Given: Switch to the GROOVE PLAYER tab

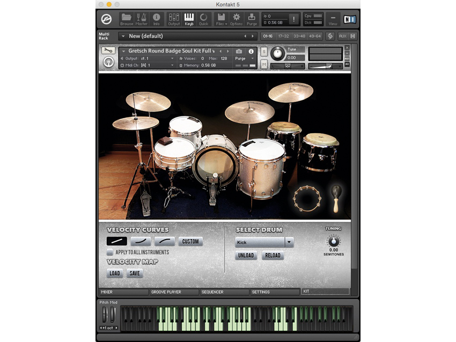Looking at the screenshot, I should [174, 292].
